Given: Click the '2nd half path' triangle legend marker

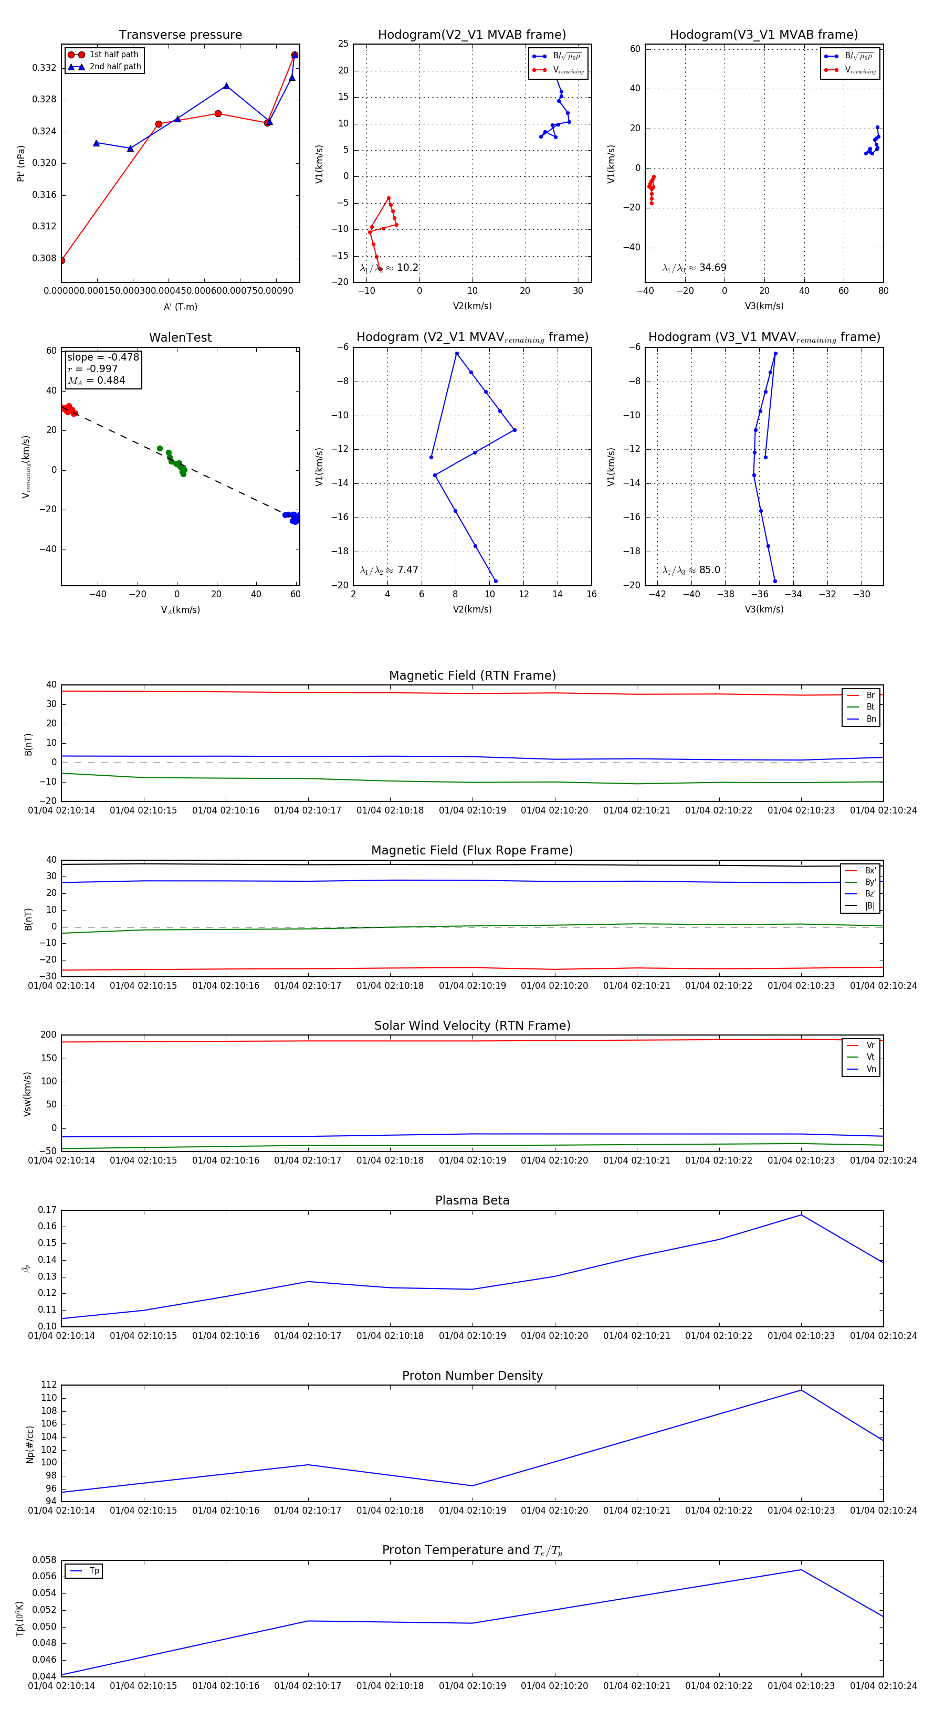Looking at the screenshot, I should tap(76, 67).
